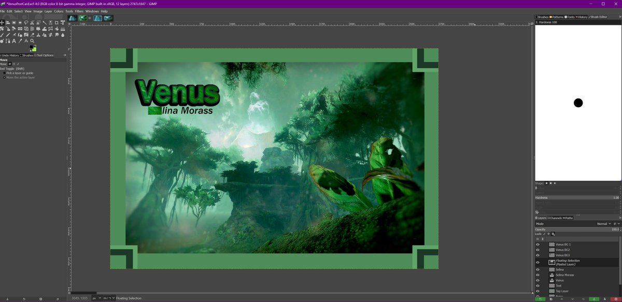This screenshot has height=302, width=622.
Task: Adjust the brush Hardness slider
Action: tap(578, 197)
